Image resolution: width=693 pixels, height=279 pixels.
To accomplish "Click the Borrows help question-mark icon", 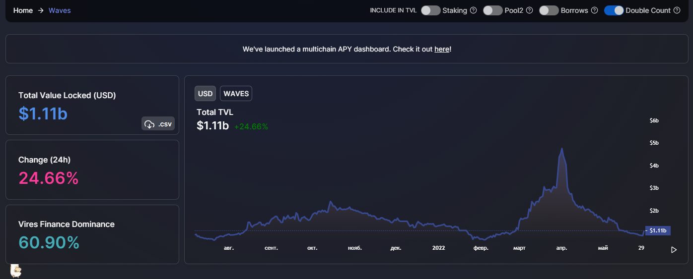I will 594,10.
